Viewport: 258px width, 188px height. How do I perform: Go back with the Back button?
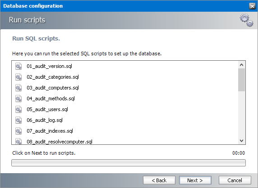coord(159,180)
